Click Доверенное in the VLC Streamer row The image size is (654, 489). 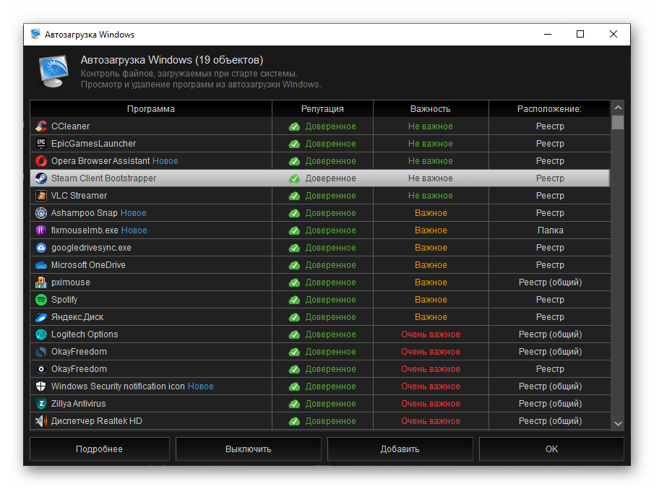pyautogui.click(x=330, y=196)
